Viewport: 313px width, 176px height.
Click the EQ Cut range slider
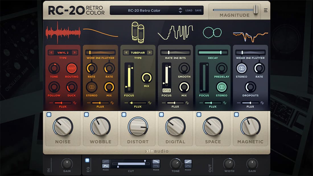point(131,163)
